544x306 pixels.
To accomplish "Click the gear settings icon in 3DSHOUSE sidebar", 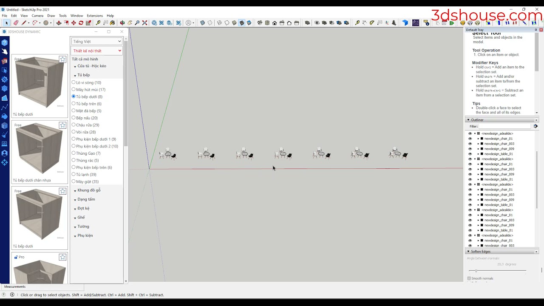I will pos(5,79).
